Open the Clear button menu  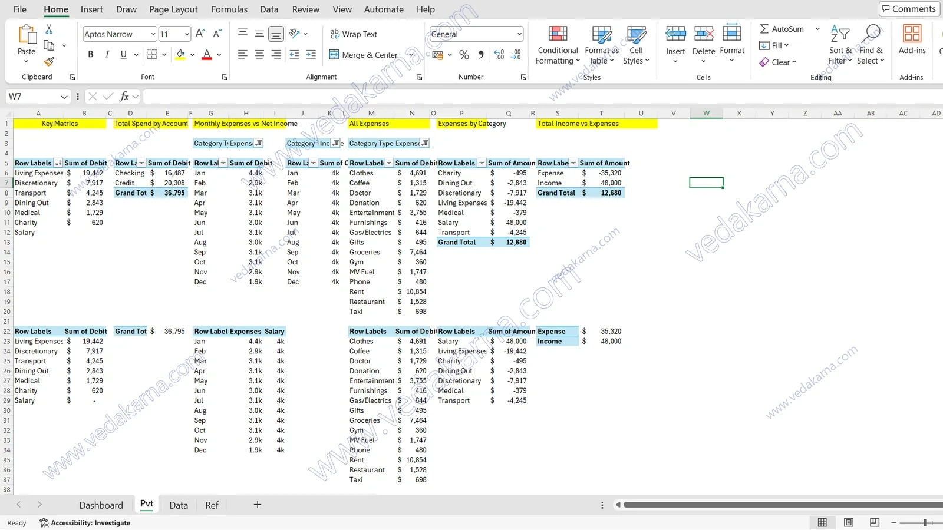click(x=778, y=62)
